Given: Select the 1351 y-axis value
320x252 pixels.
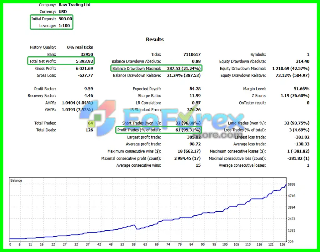Looking at the screenshot, I should coord(292,230).
